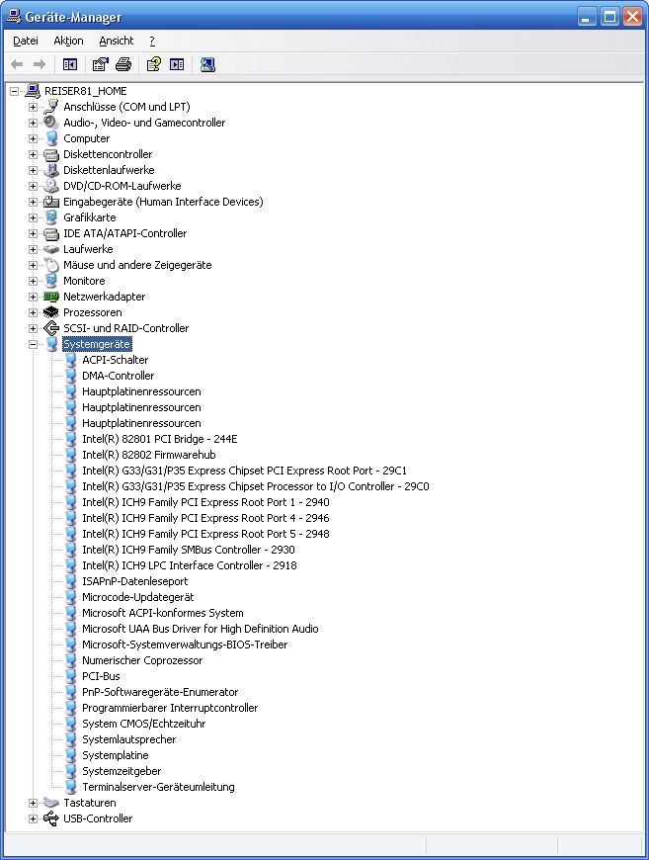Screen dimensions: 649x860
Task: Click the Diskettencontroller category icon
Action: [51, 154]
